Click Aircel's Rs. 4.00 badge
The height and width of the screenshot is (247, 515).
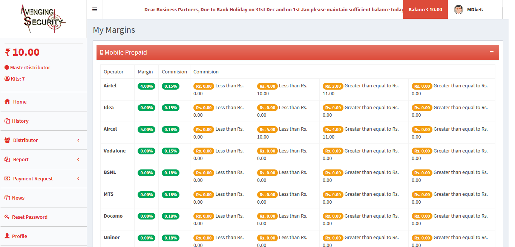(x=333, y=130)
